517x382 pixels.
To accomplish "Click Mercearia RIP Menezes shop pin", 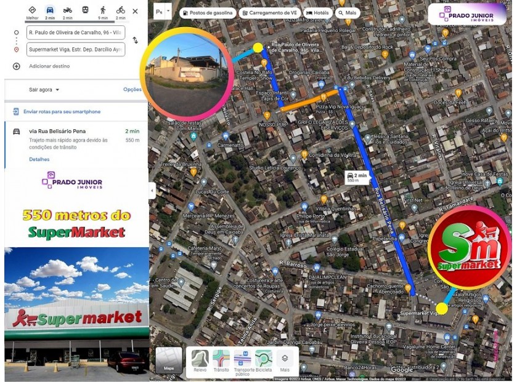I will pos(191,207).
